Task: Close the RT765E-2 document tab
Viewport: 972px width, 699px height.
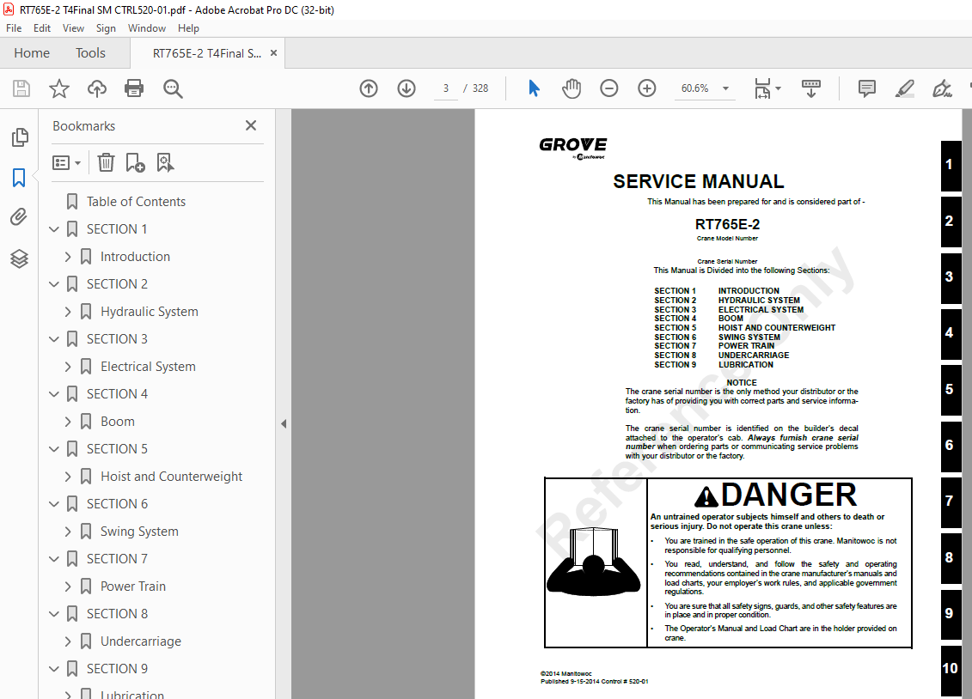Action: coord(273,53)
